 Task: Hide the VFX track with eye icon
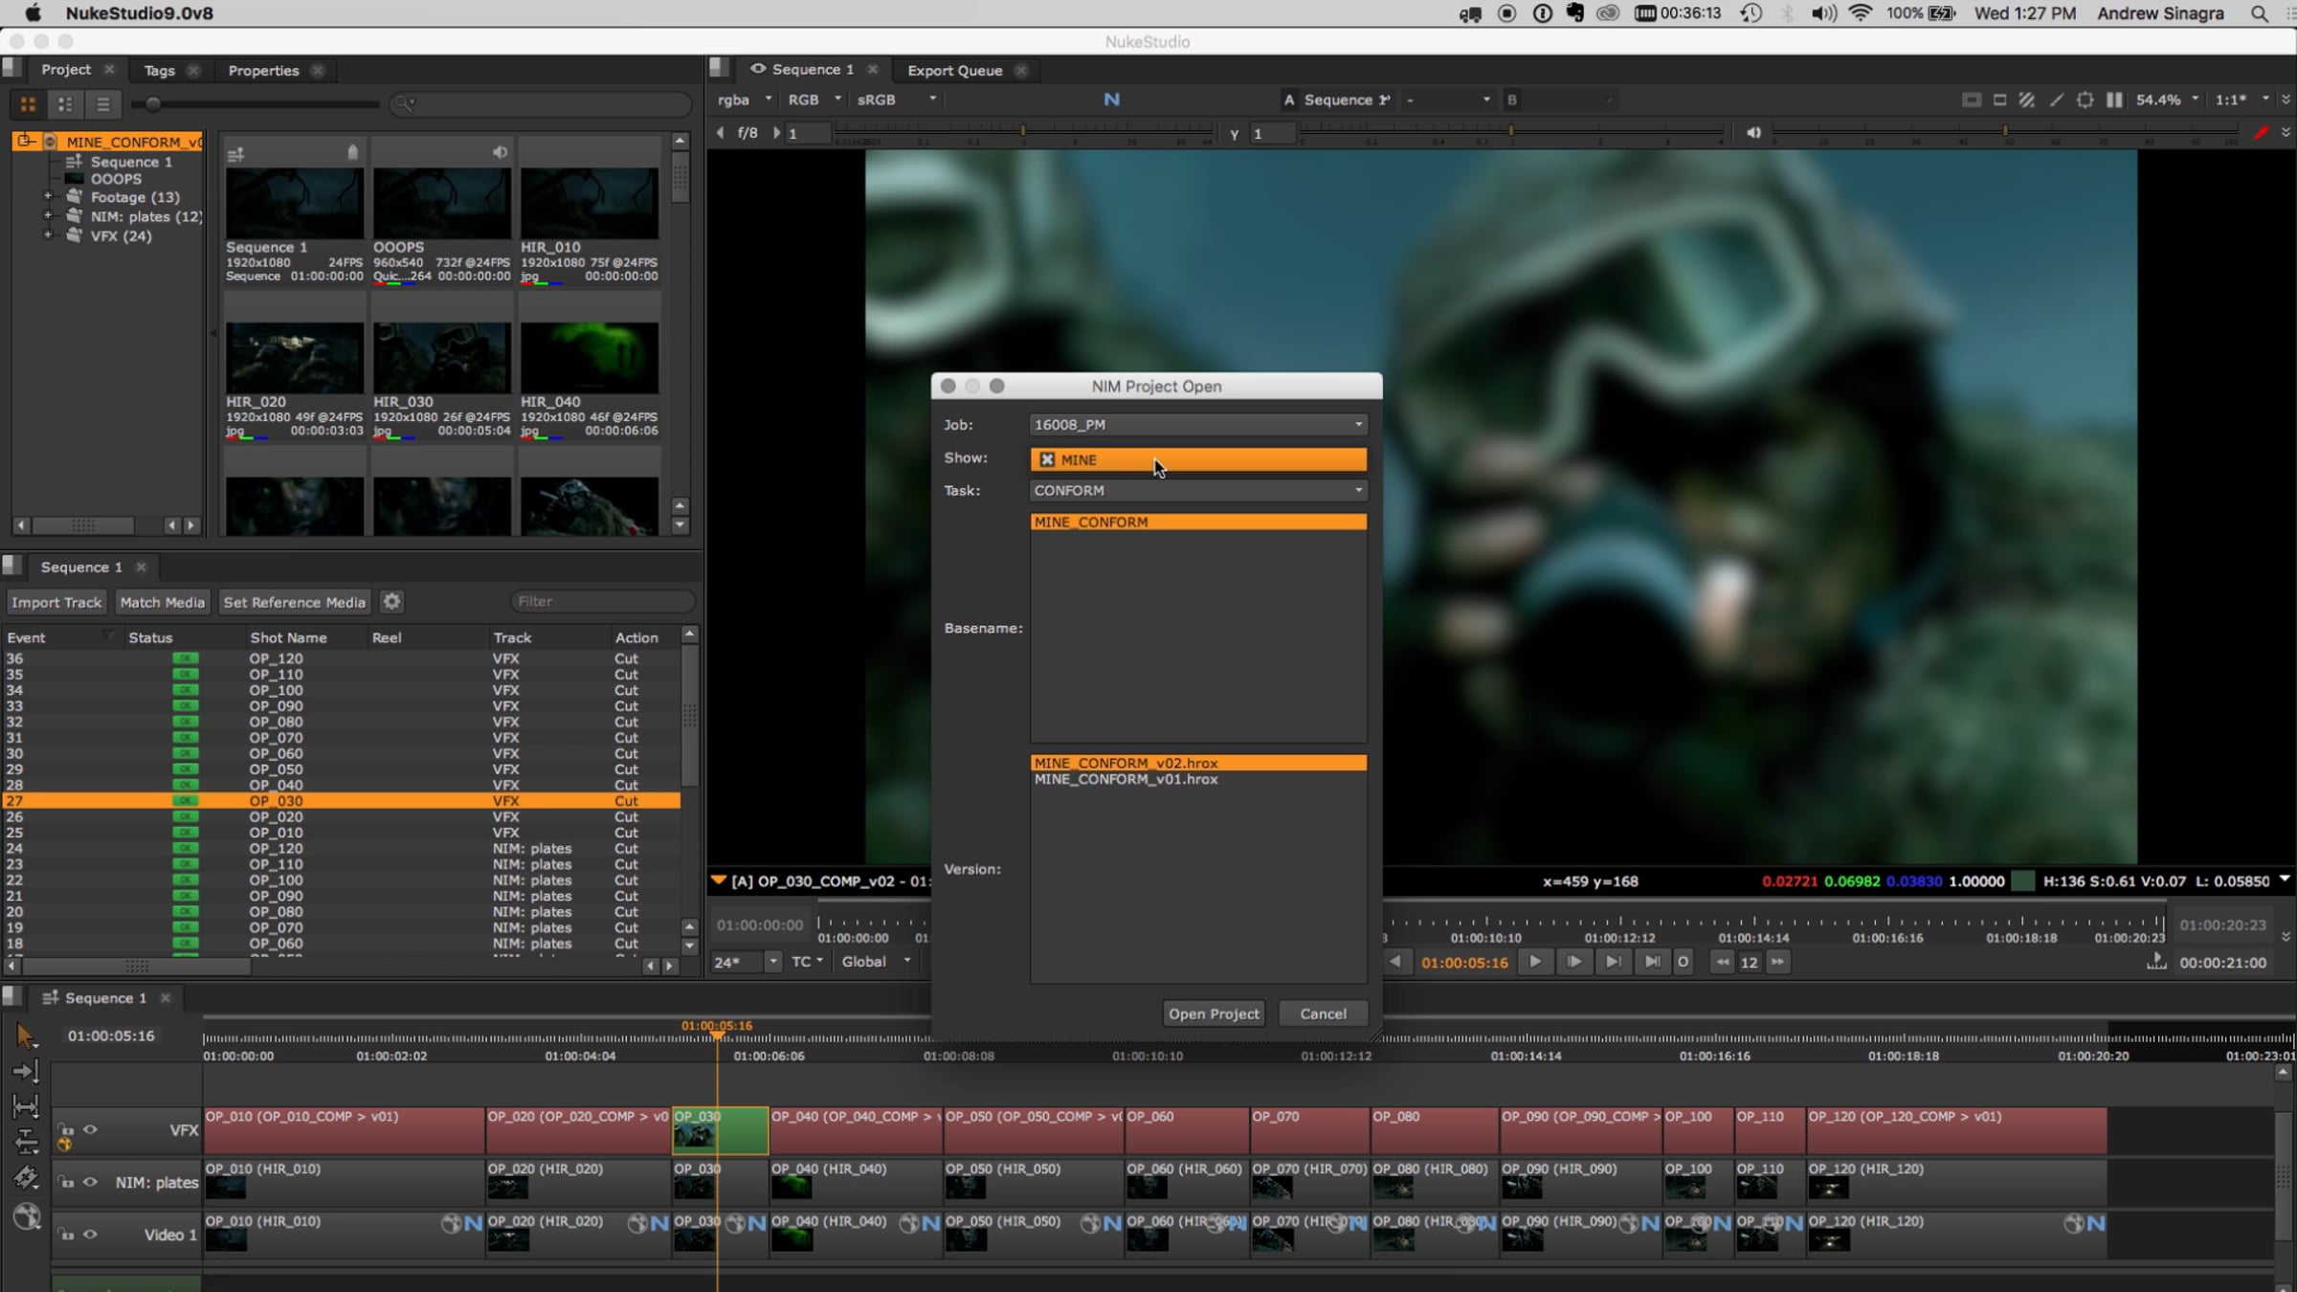(x=90, y=1129)
